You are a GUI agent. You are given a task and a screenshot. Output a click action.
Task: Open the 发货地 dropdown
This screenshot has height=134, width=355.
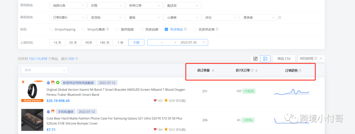tap(106, 17)
